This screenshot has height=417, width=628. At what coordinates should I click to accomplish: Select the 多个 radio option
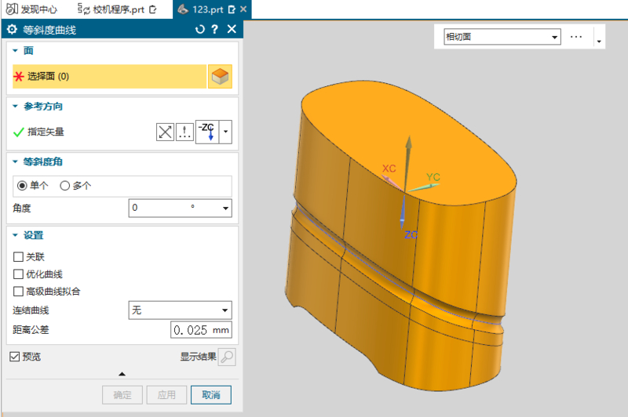click(x=65, y=186)
